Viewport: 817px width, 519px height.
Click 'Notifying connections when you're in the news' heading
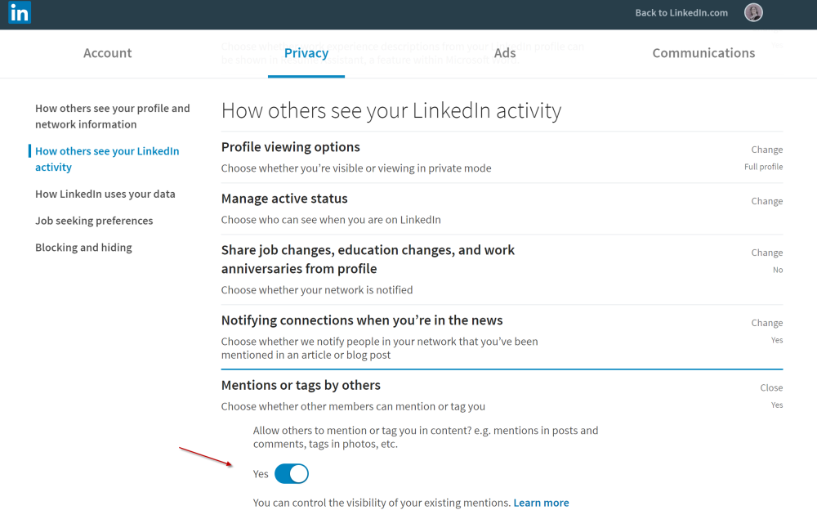[362, 320]
